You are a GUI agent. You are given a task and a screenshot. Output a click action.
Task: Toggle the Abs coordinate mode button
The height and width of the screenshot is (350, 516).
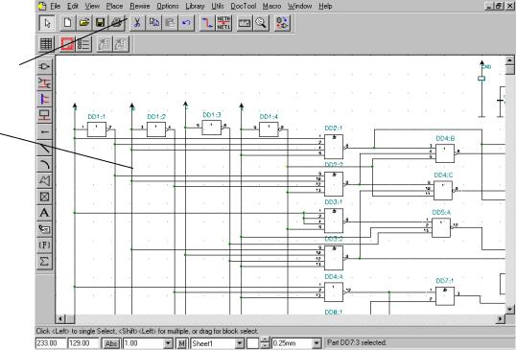[111, 343]
